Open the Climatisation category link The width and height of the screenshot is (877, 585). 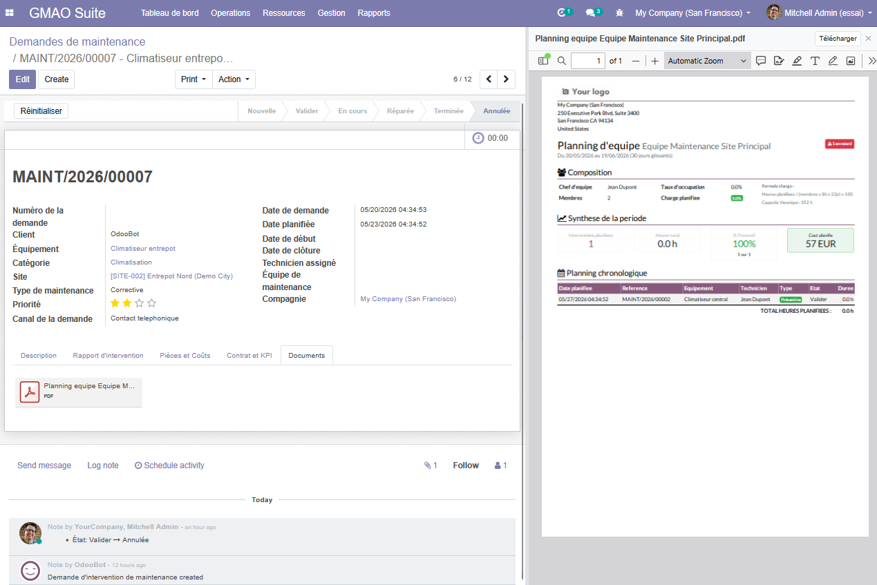pos(131,262)
